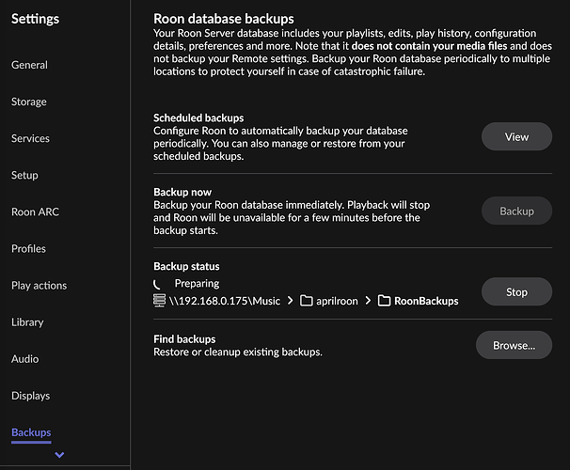Click the Backup button under Backup now
Screen dimensions: 570x470
click(x=516, y=211)
